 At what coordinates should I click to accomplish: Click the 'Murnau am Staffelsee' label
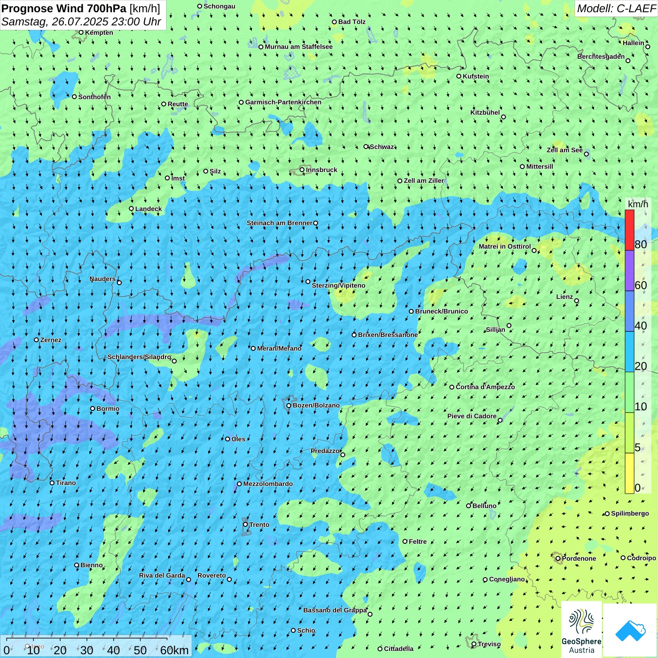tap(299, 47)
